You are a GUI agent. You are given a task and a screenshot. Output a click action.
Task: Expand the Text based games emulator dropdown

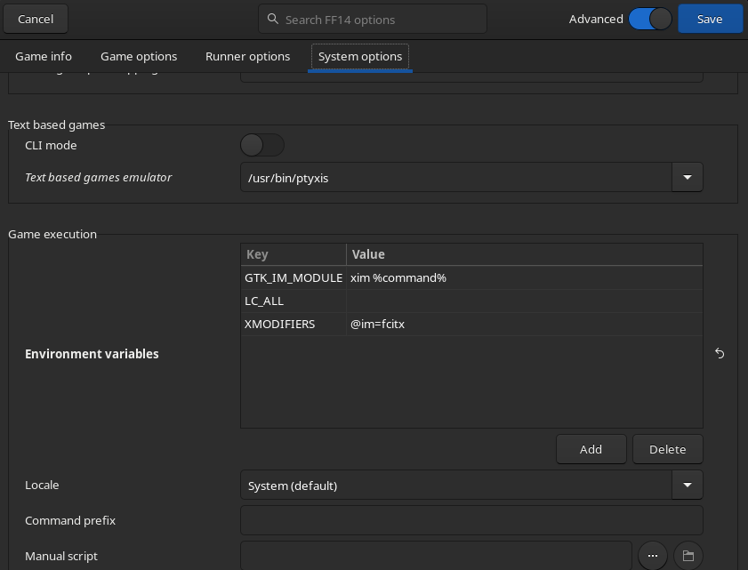coord(687,178)
